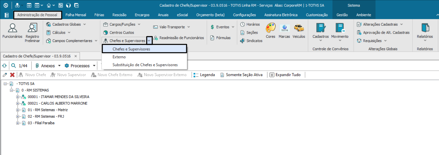The height and width of the screenshot is (155, 439).
Task: Open the Vale-Transporte dropdown
Action: 189,27
